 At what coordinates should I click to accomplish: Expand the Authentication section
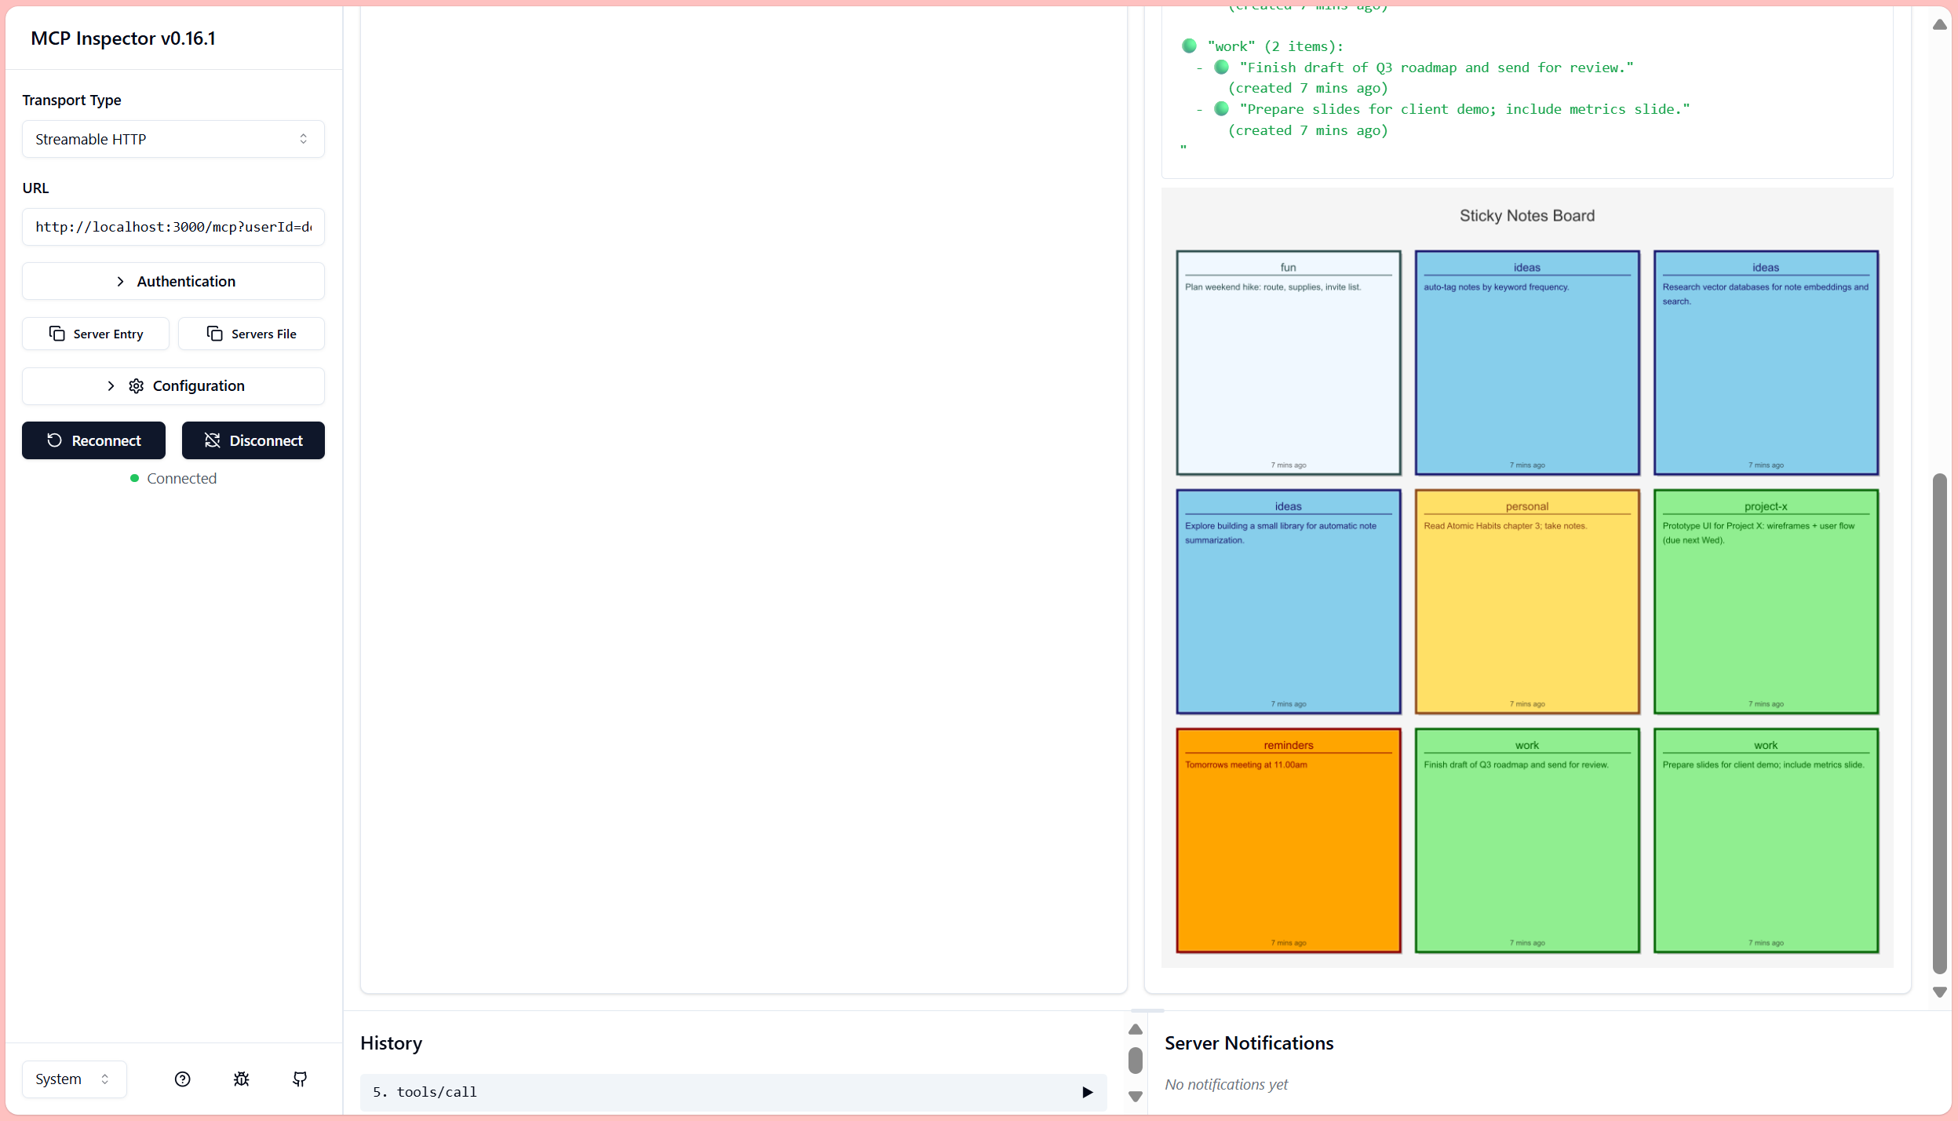(x=173, y=281)
